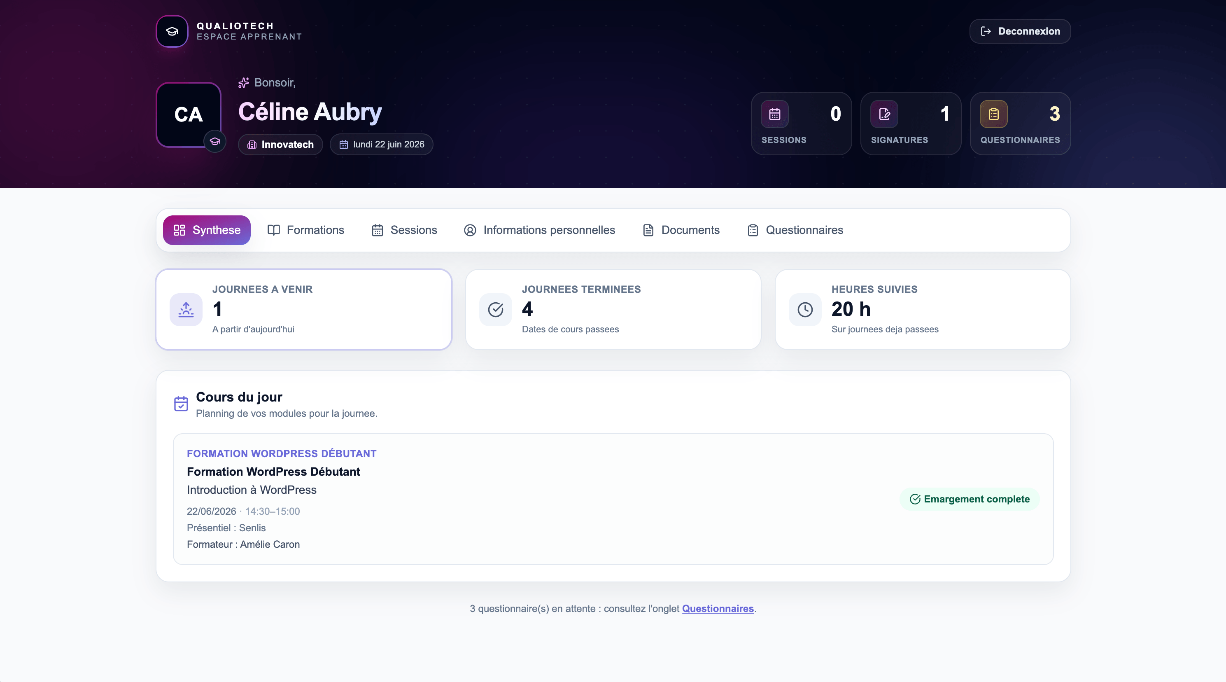1226x682 pixels.
Task: Click the calendar-check icon beside Cours du jour
Action: tap(181, 404)
